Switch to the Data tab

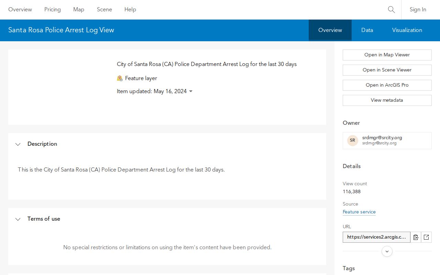367,30
